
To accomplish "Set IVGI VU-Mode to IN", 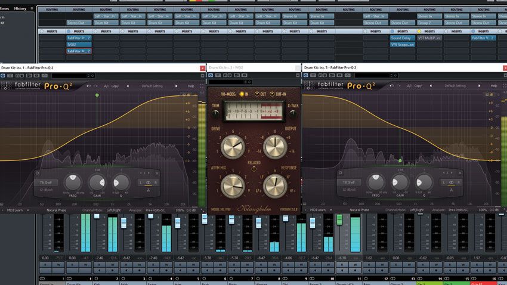I will pos(243,94).
